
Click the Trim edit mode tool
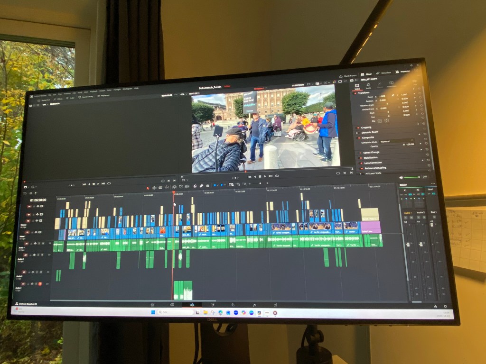[x=154, y=188]
